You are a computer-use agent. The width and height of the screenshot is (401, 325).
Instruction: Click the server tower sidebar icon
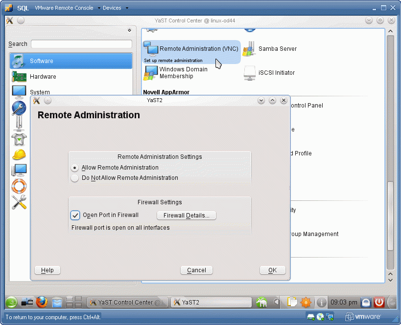point(19,123)
